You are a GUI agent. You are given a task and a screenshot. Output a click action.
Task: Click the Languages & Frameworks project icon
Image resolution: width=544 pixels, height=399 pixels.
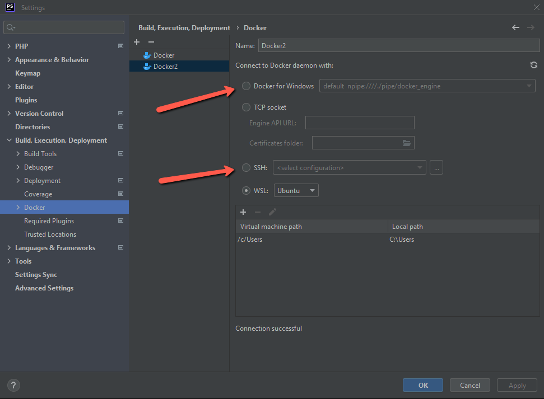(121, 247)
